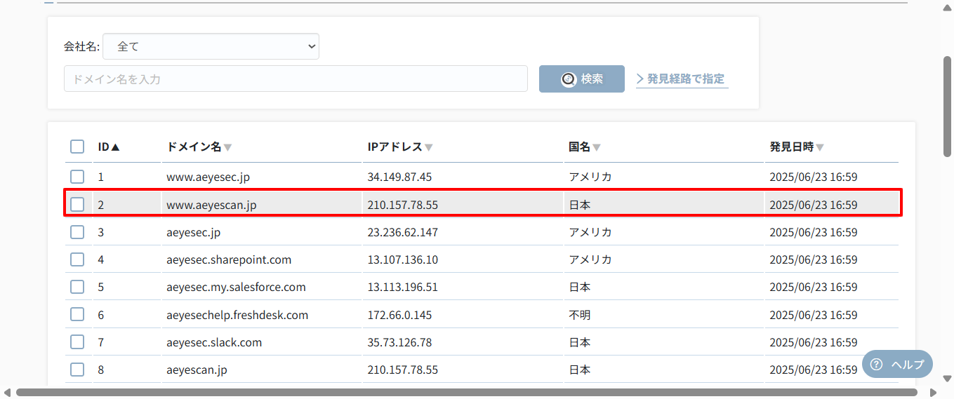This screenshot has height=399, width=954.
Task: Sort by the ドメイン名 column header
Action: pyautogui.click(x=199, y=147)
